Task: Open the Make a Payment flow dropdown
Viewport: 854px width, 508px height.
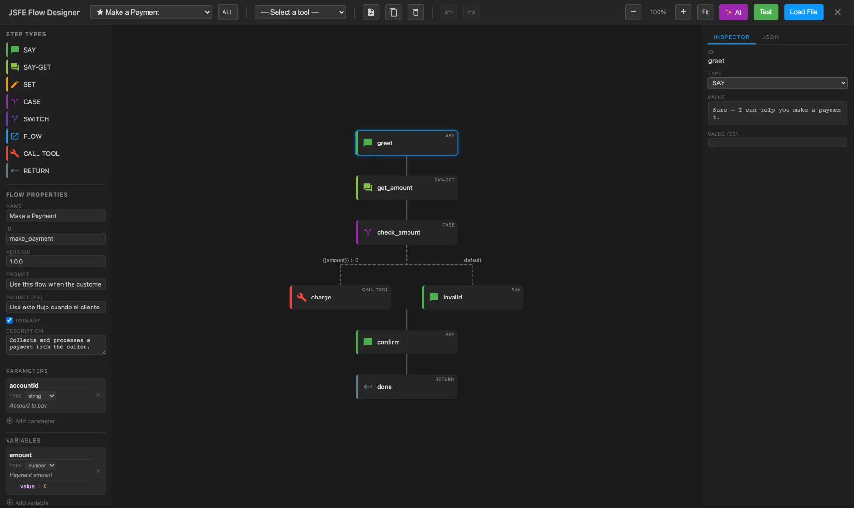Action: coord(151,12)
